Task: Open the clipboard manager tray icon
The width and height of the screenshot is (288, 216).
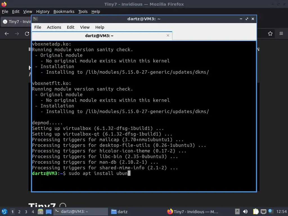Action: pos(256,211)
